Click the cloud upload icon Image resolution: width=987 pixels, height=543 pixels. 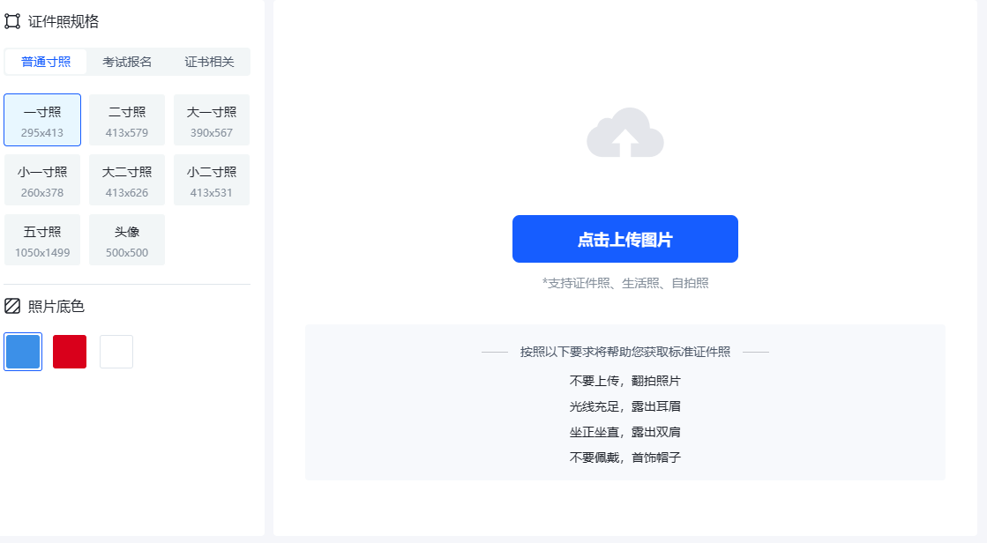tap(624, 134)
